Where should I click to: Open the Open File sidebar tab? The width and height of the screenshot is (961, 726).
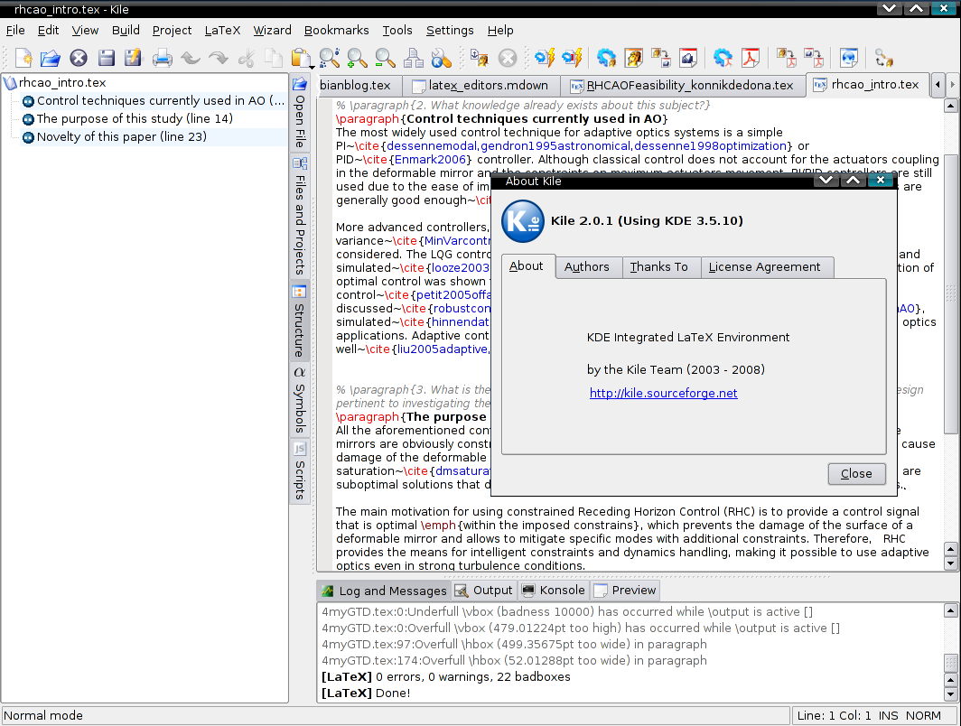point(300,114)
